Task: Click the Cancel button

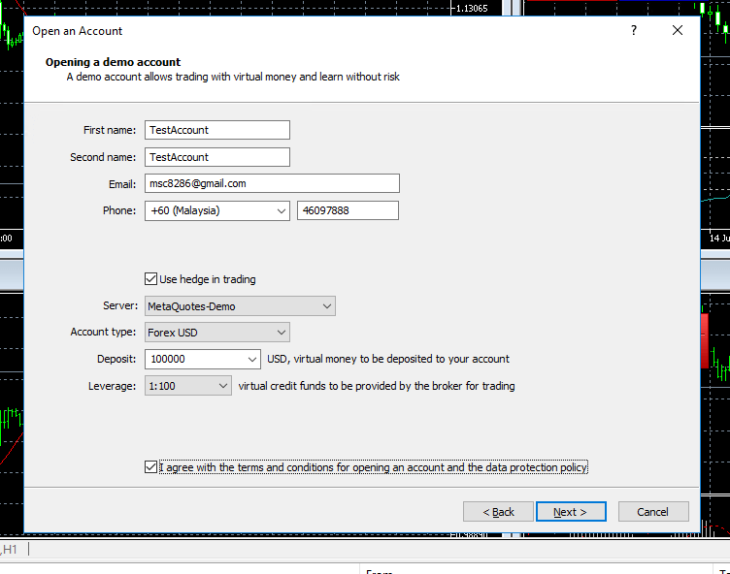Action: click(652, 512)
